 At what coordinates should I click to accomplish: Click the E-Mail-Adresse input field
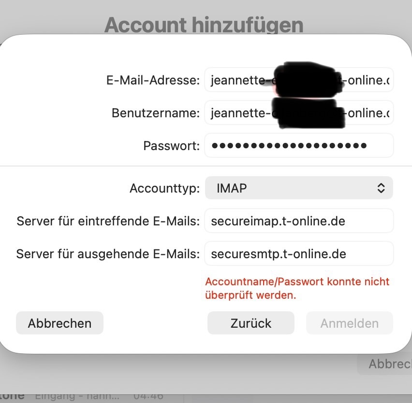(298, 80)
